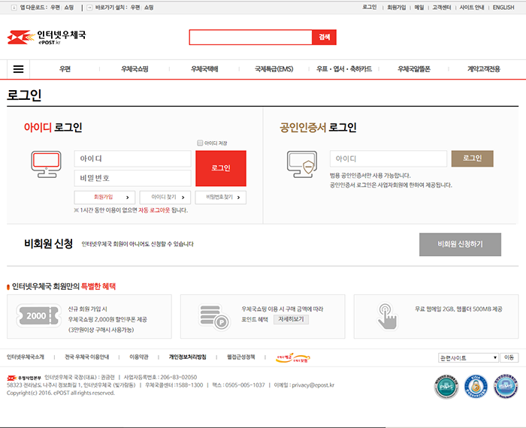Click the 2000 won coupon icon
This screenshot has width=526, height=428.
(x=38, y=315)
